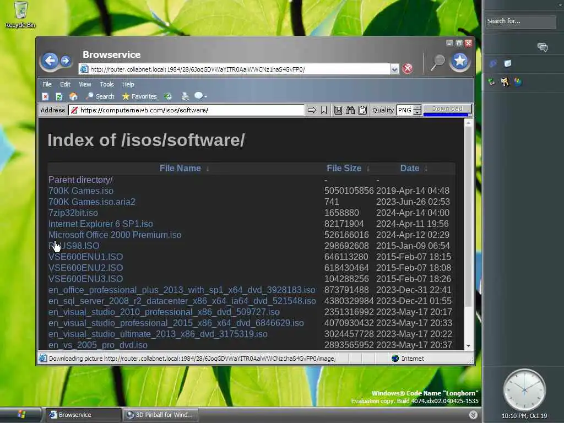This screenshot has height=423, width=564.
Task: Open the 7zip32bit.iso link
Action: (73, 213)
